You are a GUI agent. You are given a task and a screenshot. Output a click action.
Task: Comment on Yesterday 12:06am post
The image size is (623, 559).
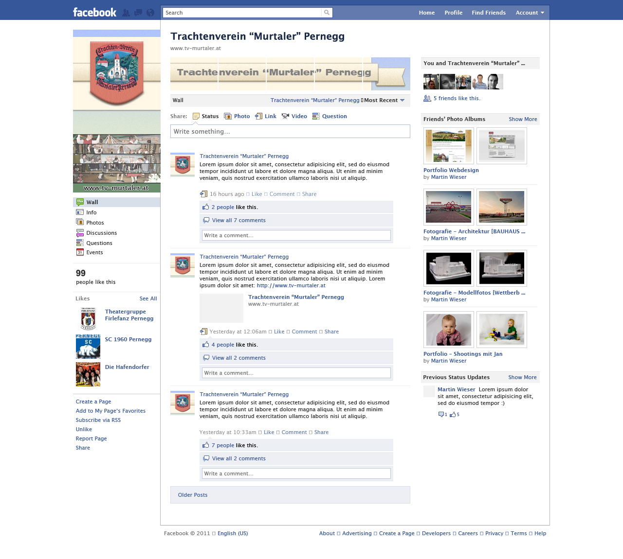point(304,332)
